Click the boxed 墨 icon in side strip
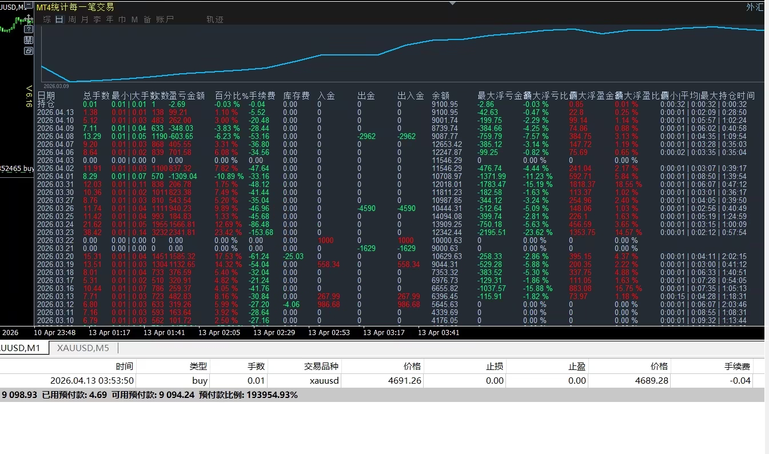 click(29, 40)
